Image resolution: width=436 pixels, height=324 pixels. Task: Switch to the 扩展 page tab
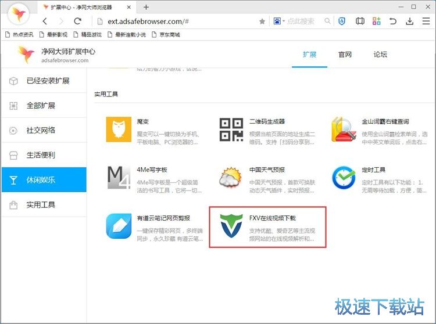point(309,55)
